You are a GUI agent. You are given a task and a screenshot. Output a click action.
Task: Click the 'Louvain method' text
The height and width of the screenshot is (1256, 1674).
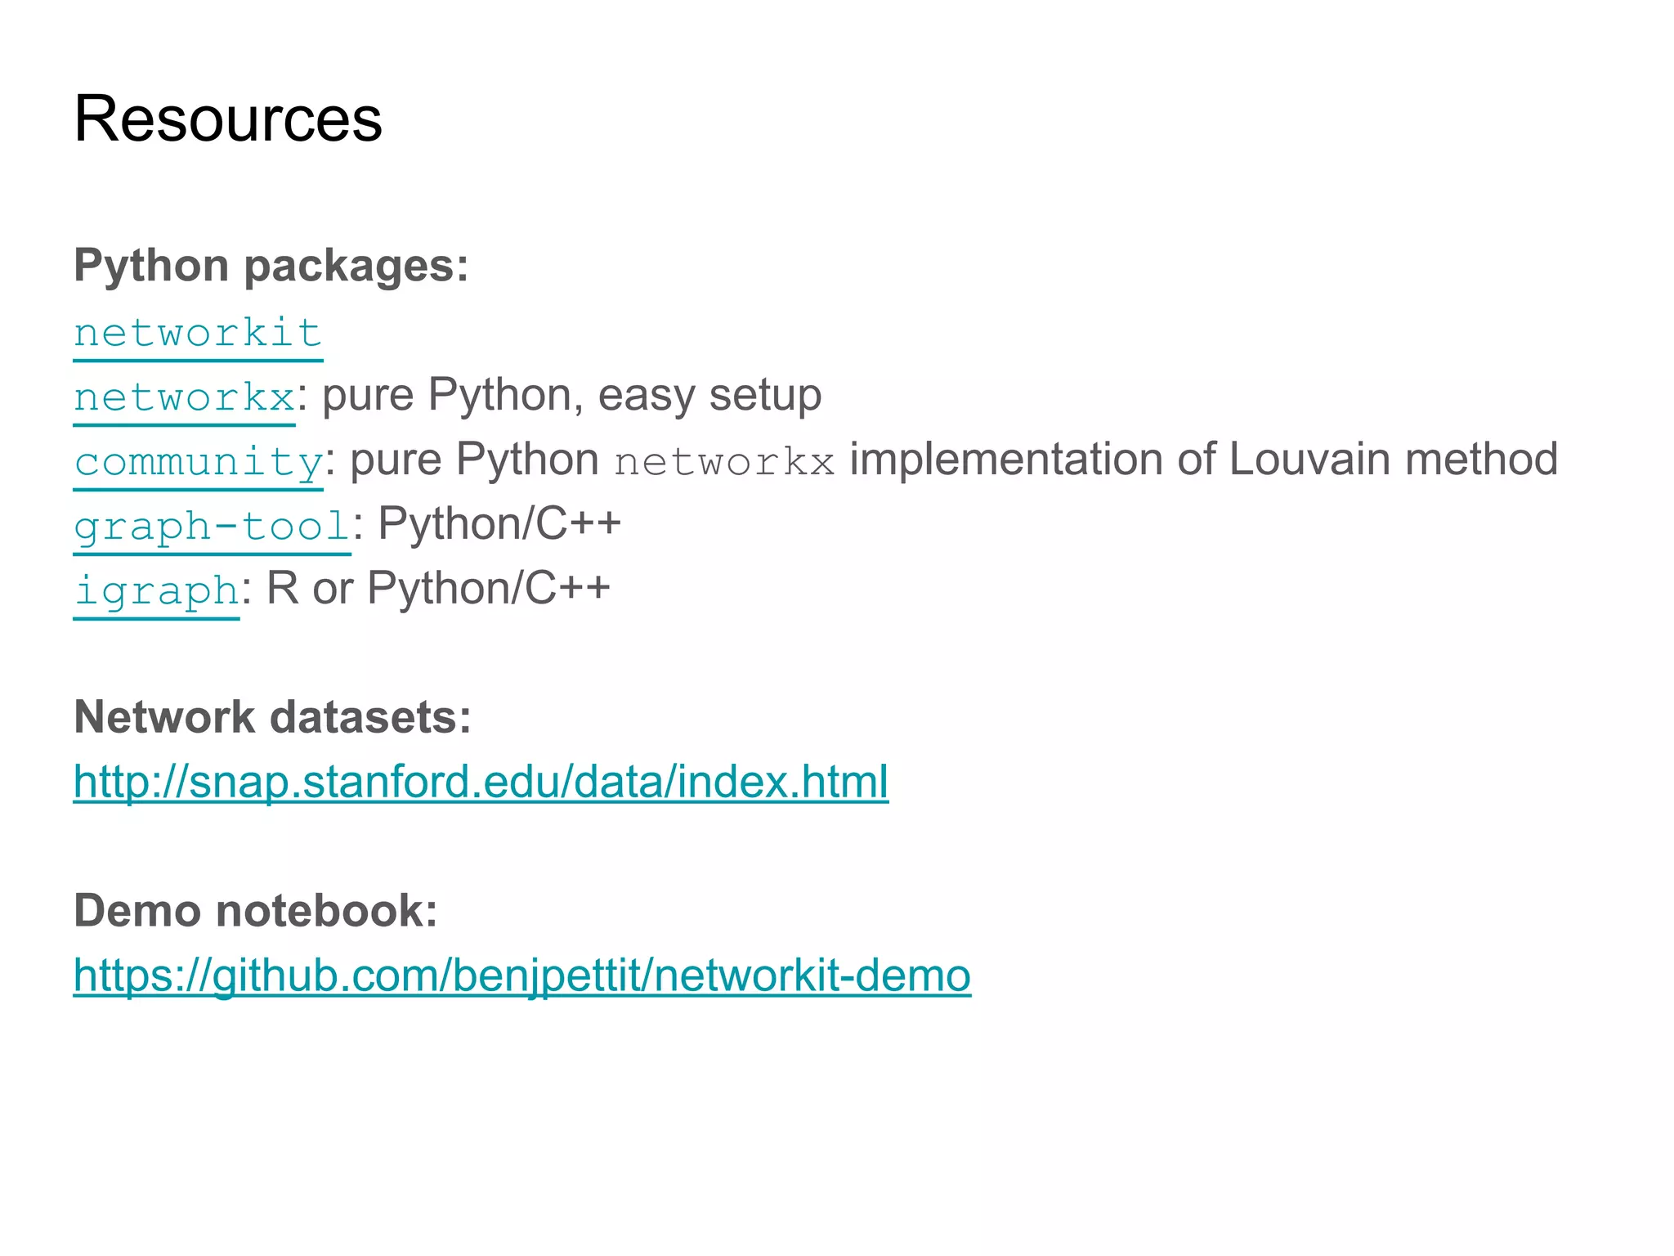click(1393, 460)
